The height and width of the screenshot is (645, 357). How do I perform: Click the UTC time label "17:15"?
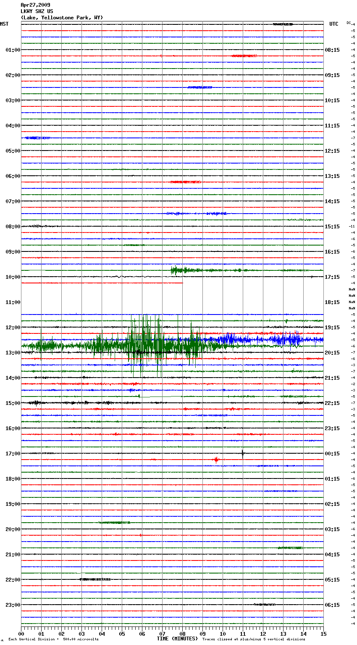point(332,277)
